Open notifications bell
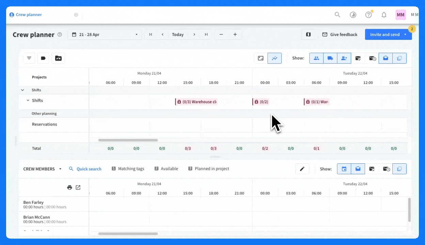The height and width of the screenshot is (245, 425). click(x=384, y=15)
